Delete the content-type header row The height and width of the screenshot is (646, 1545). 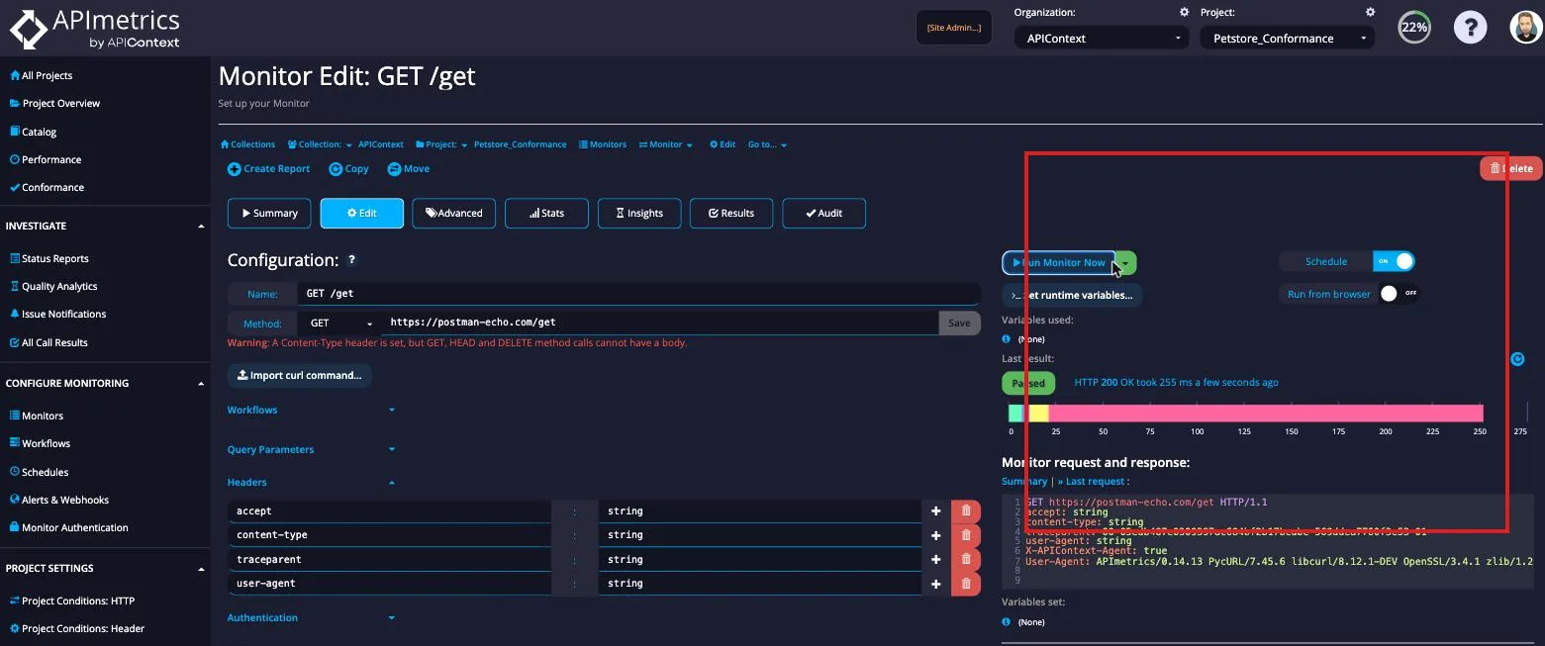pos(966,535)
